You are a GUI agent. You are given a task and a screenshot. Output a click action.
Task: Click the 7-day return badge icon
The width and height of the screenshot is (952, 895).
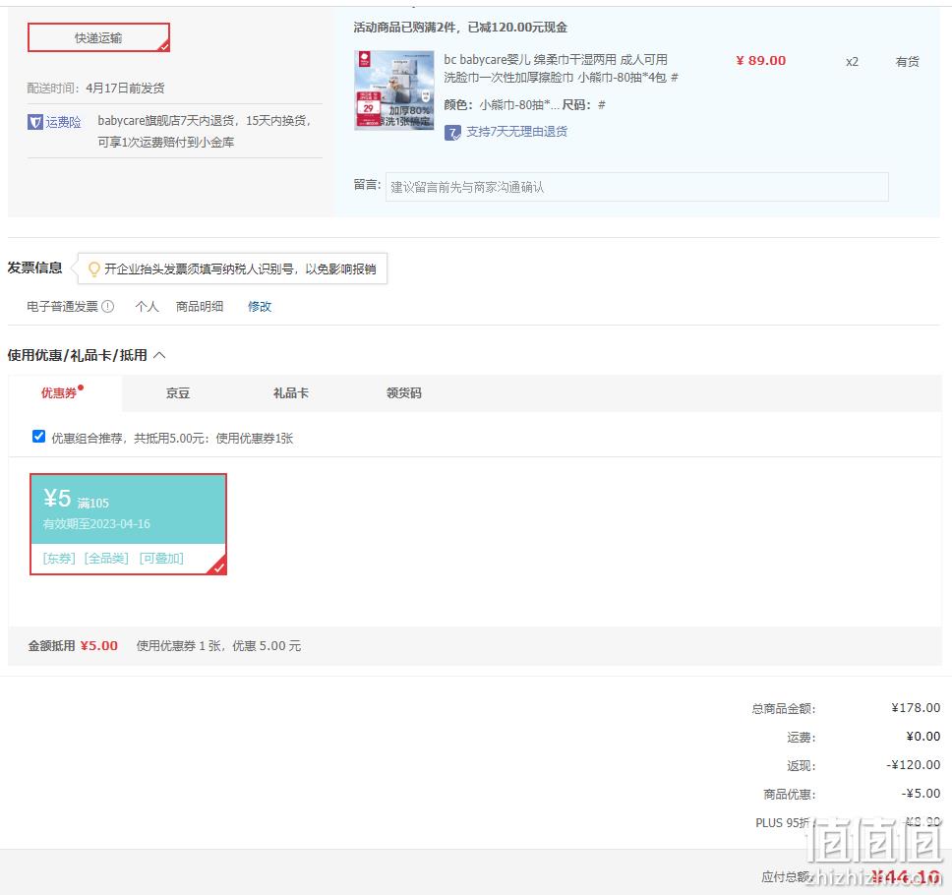[x=452, y=132]
